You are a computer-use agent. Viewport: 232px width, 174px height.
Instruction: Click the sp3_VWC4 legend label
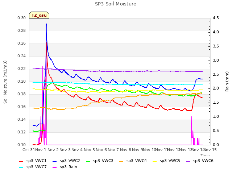pos(136,161)
